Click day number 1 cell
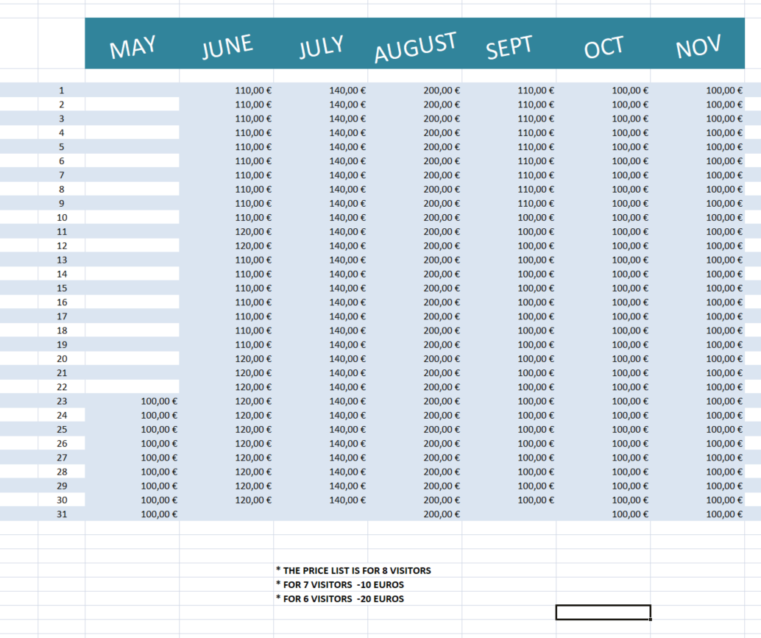 tap(62, 91)
